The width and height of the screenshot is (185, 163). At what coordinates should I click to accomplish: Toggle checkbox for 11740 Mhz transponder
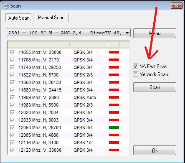[13, 67]
